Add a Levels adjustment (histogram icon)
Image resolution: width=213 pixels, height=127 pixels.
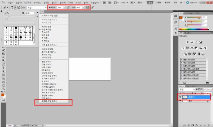coord(192,42)
